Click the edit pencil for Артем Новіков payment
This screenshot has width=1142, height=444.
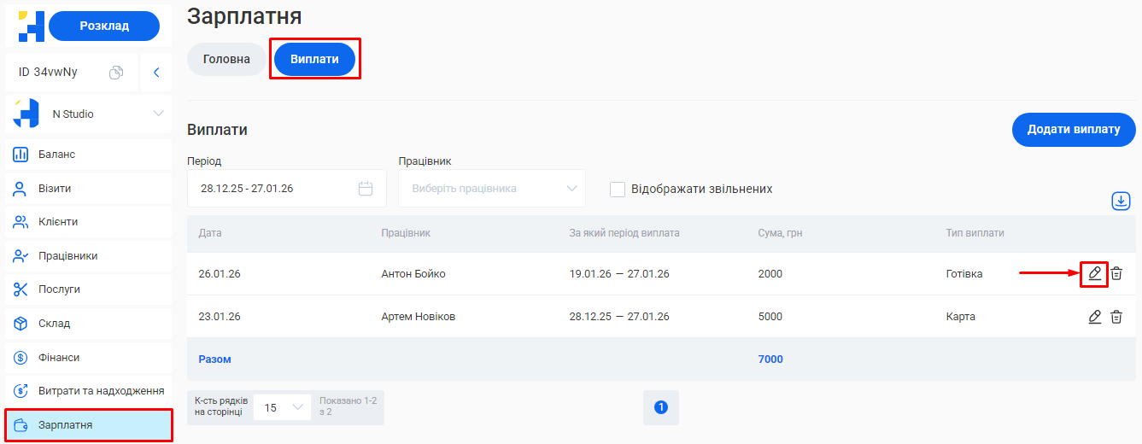[1094, 317]
